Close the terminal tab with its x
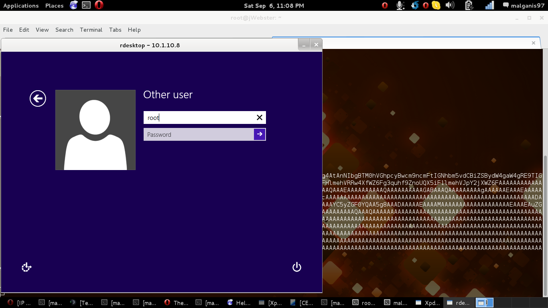Viewport: 548px width, 308px height. (534, 43)
